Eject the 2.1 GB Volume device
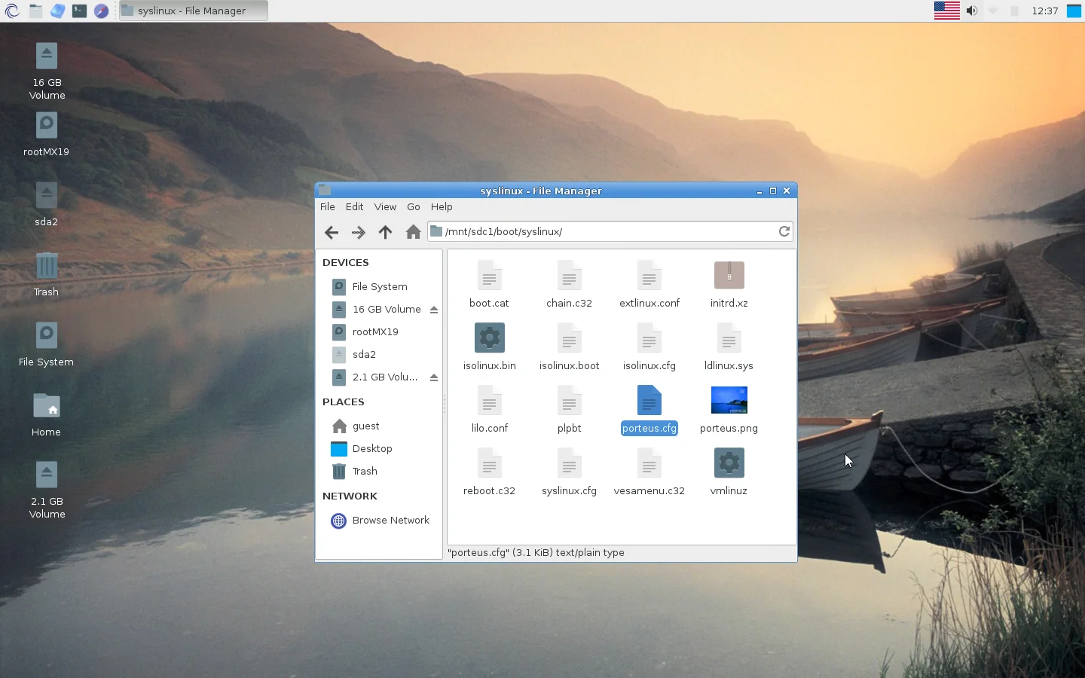 [x=433, y=377]
